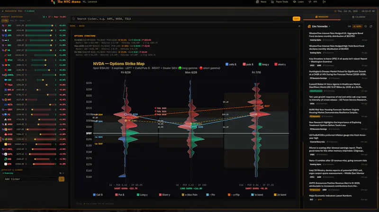Click the AMD logo in the list
Viewport: 379px width, 212px height.
(6, 159)
